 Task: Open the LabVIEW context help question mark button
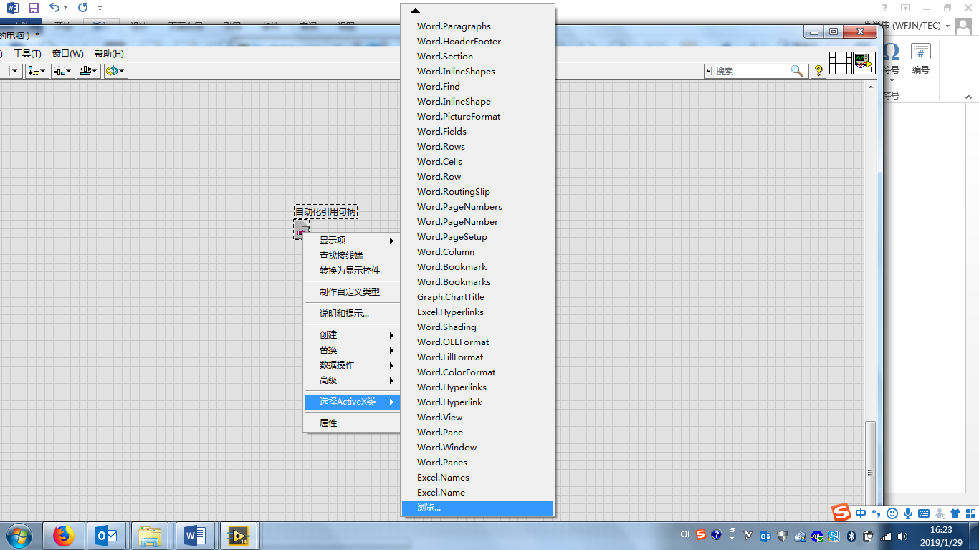pyautogui.click(x=818, y=71)
